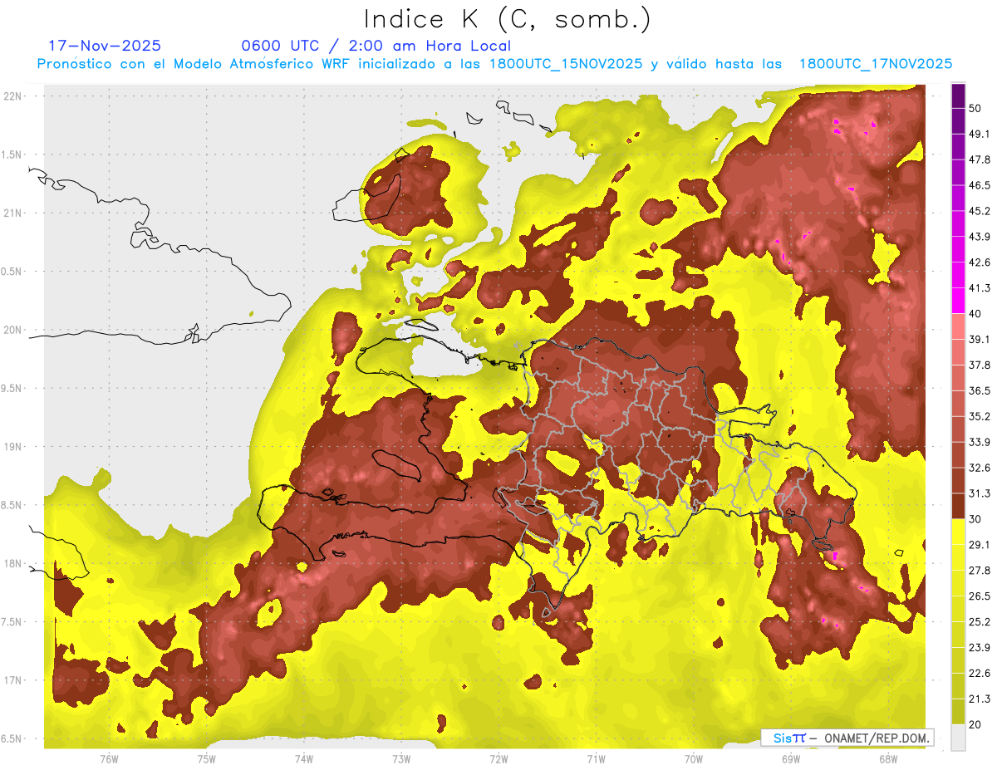
Task: Click the colorbar value '20'
Action: coord(975,724)
